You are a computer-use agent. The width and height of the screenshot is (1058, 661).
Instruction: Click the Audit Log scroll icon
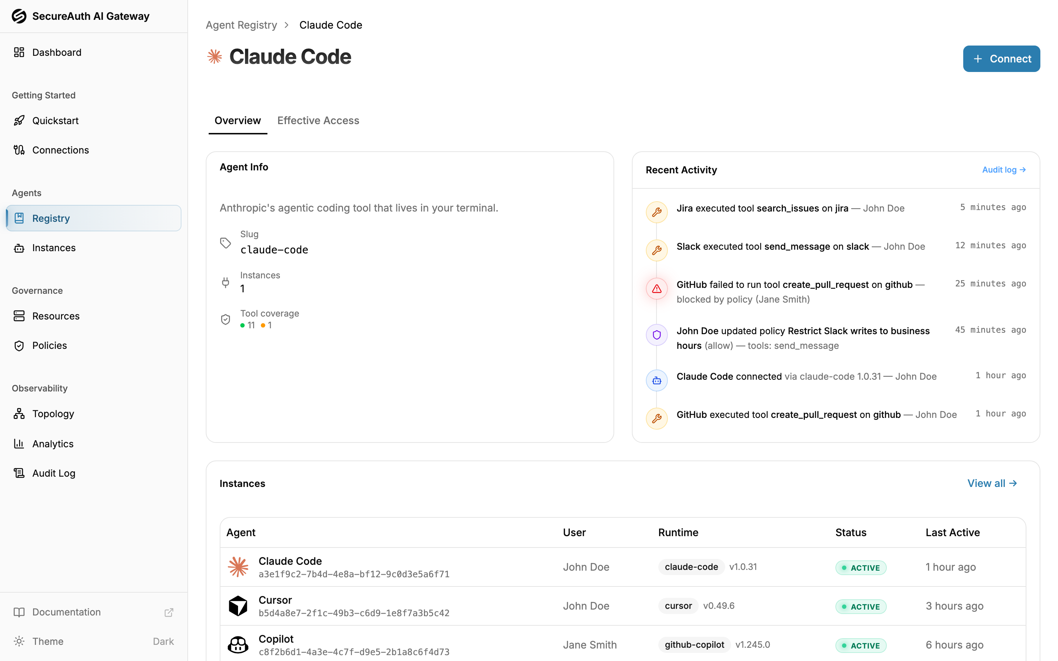tap(19, 473)
